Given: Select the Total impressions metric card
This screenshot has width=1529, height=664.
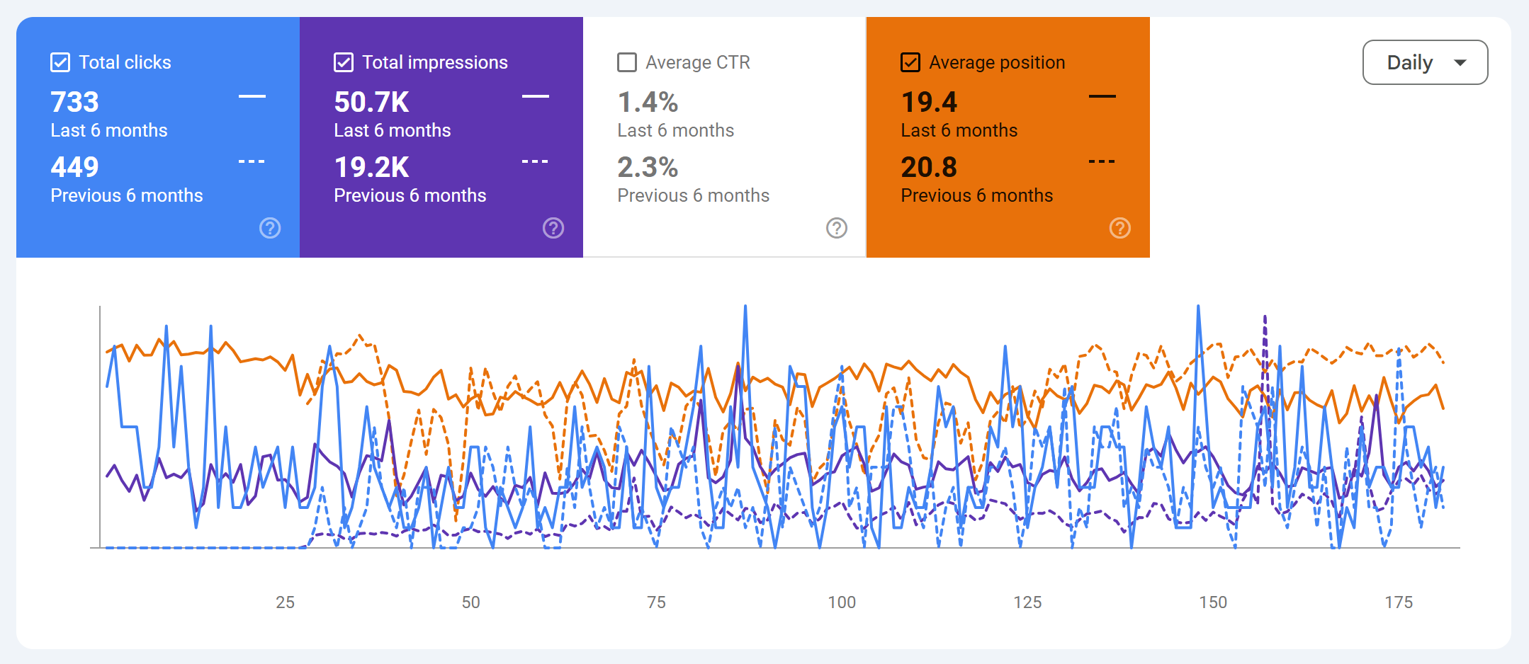Looking at the screenshot, I should pos(441,137).
